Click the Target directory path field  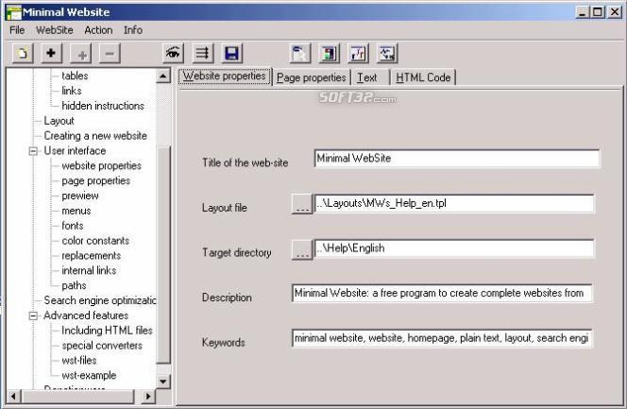pyautogui.click(x=454, y=248)
